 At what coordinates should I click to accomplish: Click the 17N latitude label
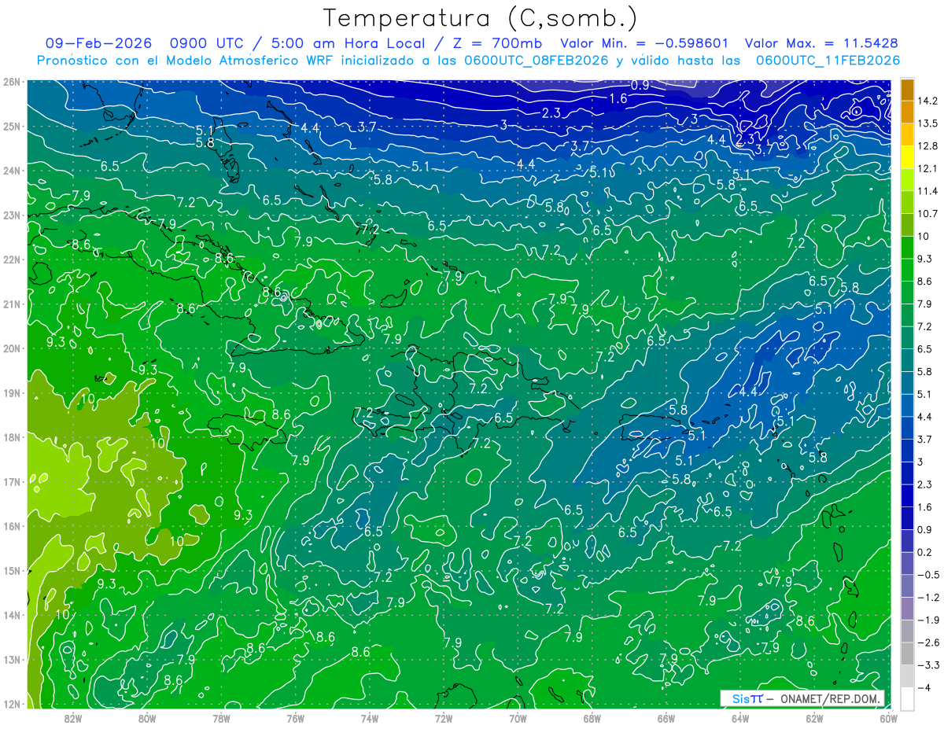pyautogui.click(x=12, y=481)
